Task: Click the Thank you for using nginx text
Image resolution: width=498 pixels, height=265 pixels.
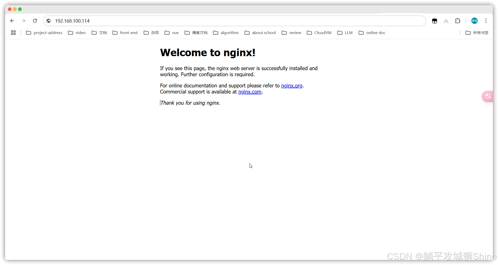Action: tap(190, 103)
